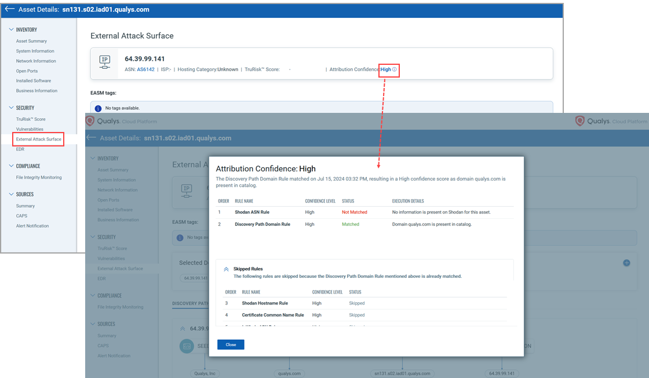Click the Matched status text

pyautogui.click(x=351, y=224)
